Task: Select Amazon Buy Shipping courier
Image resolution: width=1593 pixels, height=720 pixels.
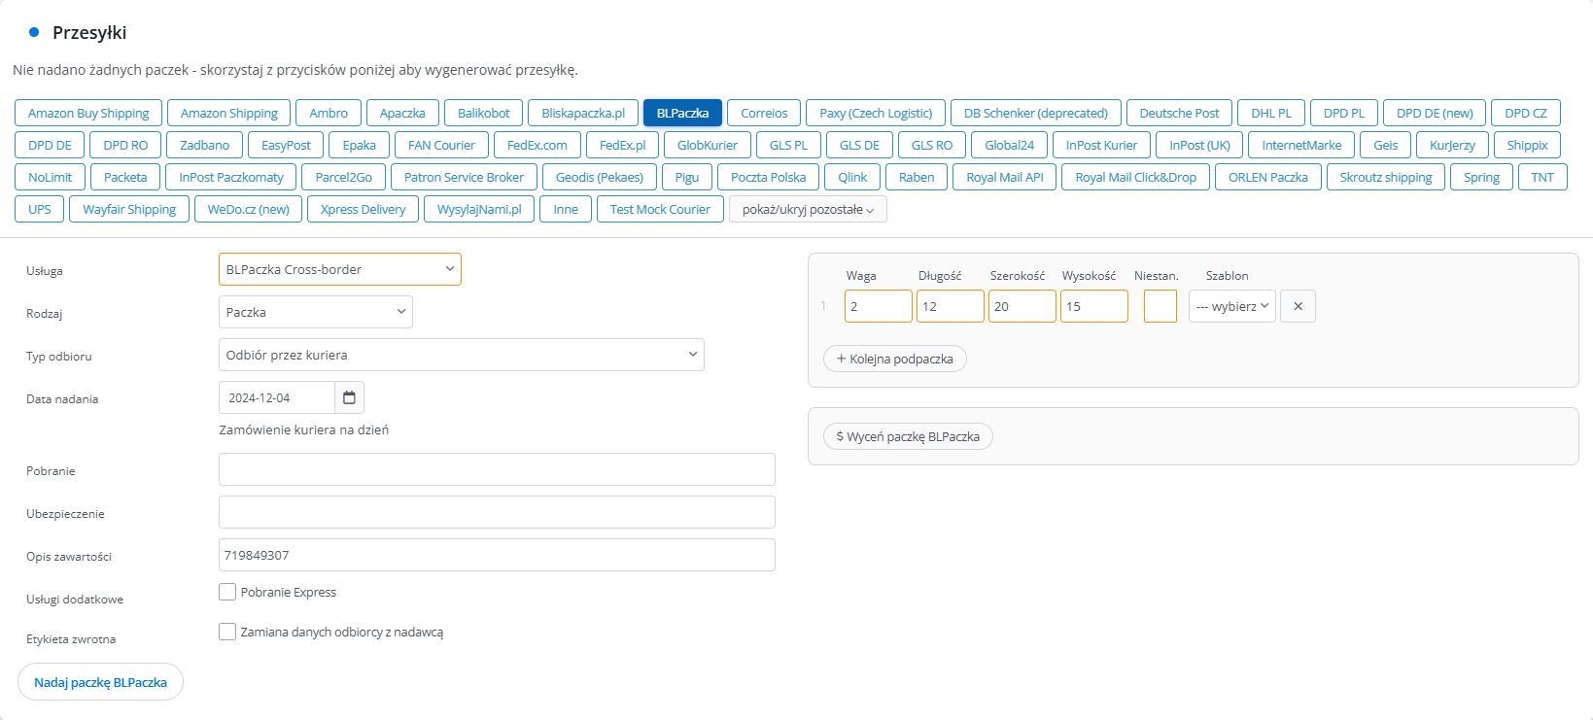Action: pyautogui.click(x=88, y=113)
